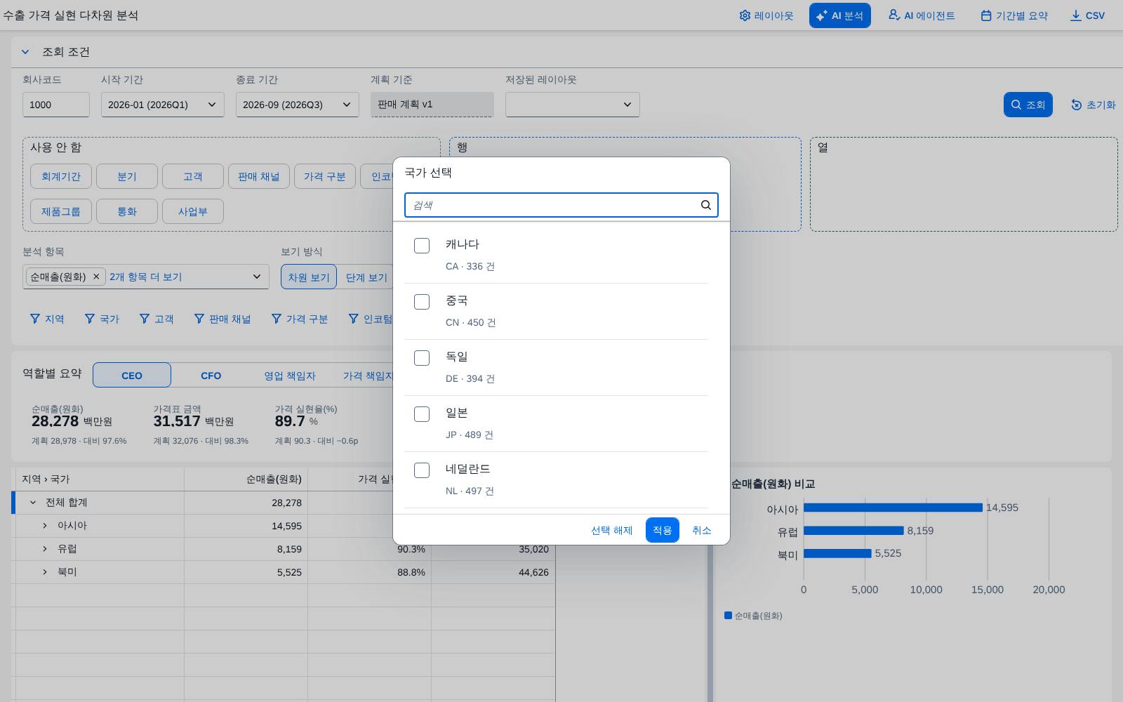Open the 분석 항목 dropdown arrow
Image resolution: width=1123 pixels, height=702 pixels.
coord(257,277)
